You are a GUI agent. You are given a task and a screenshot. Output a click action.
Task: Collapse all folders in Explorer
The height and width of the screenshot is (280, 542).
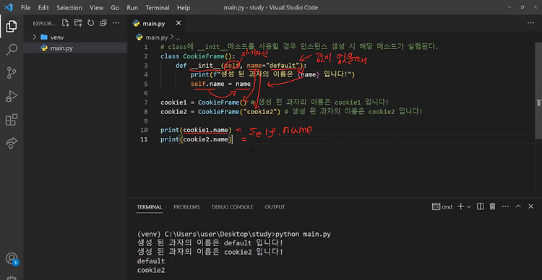pos(103,23)
